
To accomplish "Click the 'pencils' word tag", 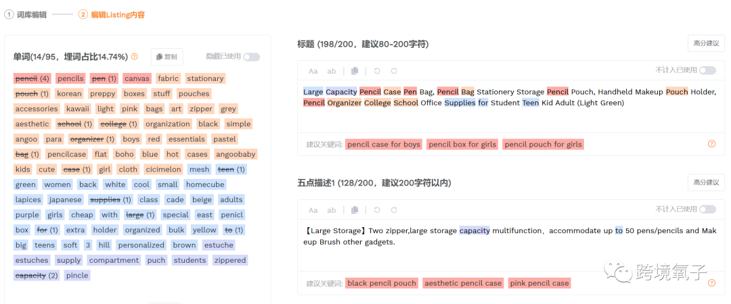I will coord(71,78).
